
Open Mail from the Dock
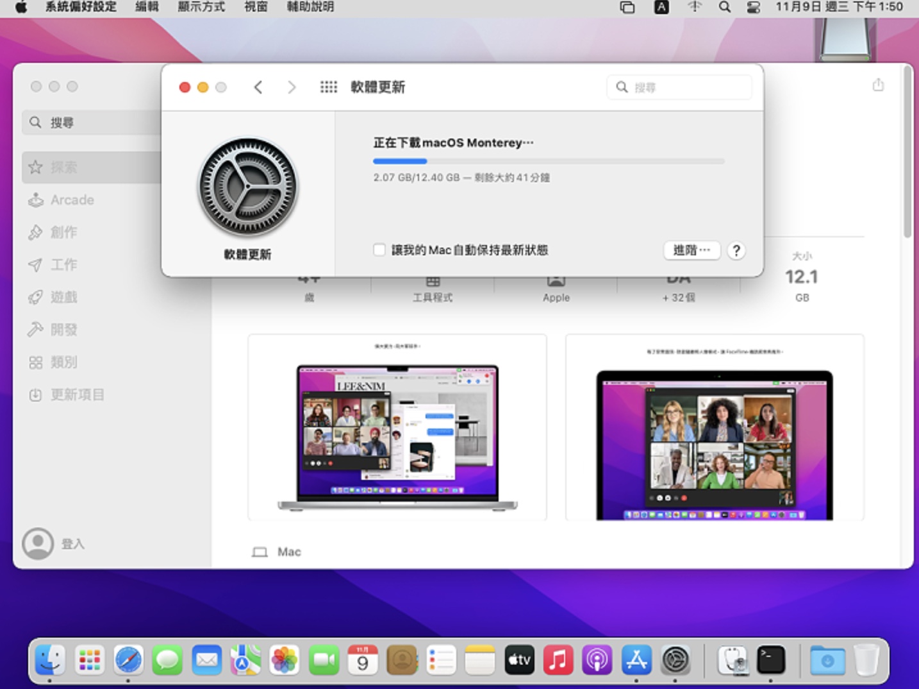coord(206,659)
